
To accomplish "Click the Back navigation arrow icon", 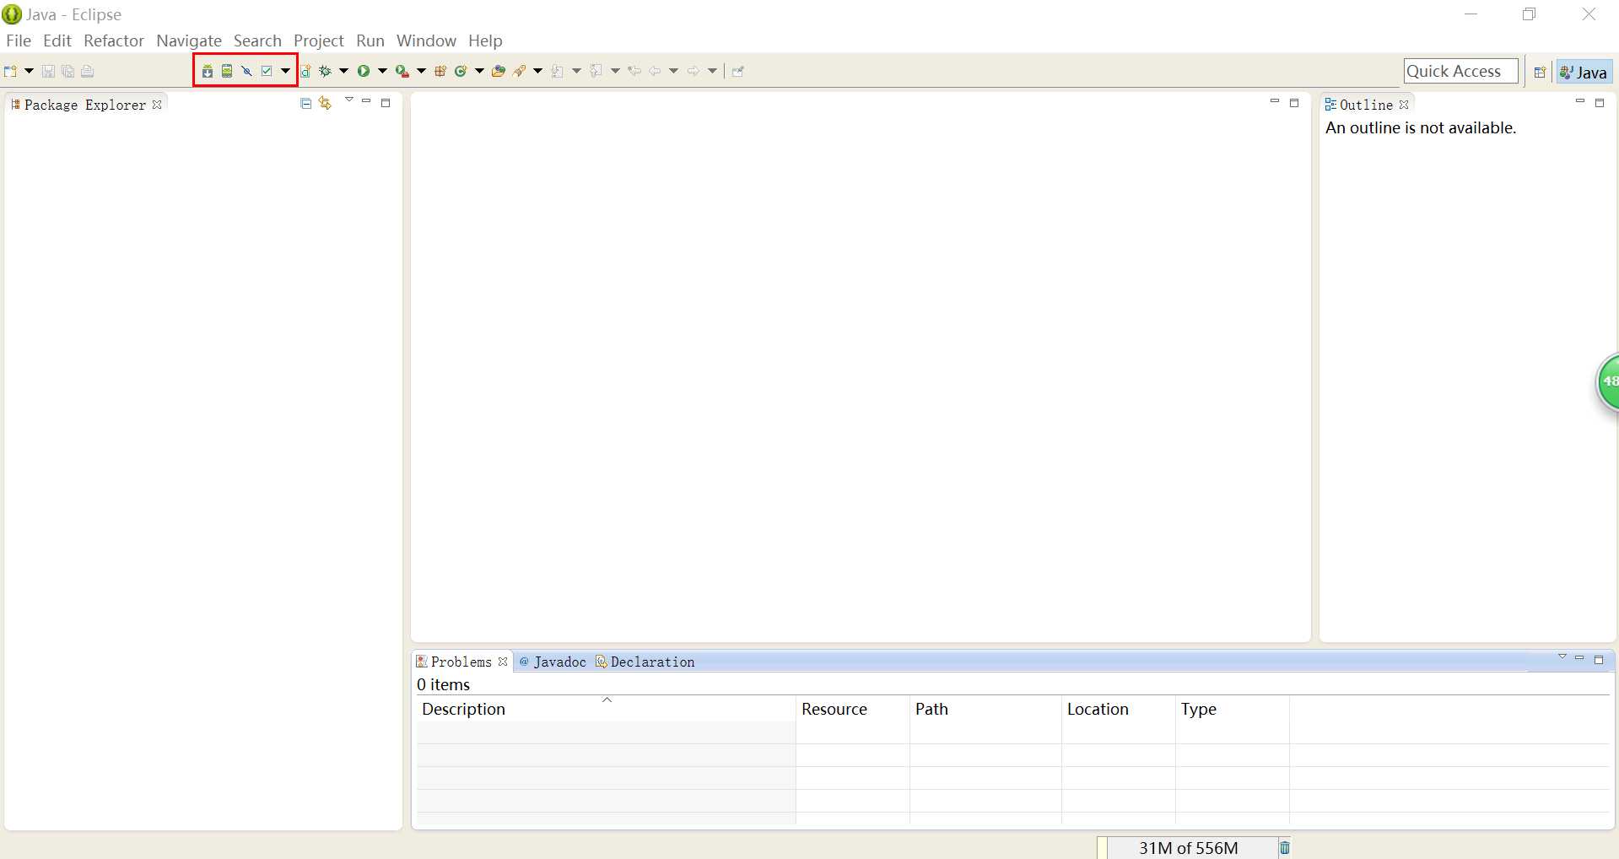I will pos(655,71).
